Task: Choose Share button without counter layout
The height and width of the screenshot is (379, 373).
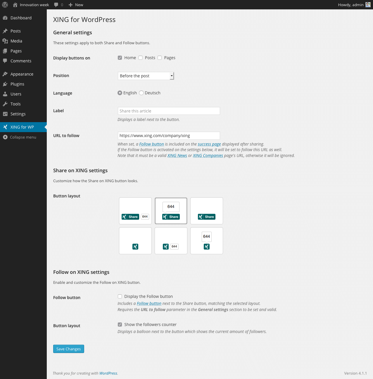Action: [x=207, y=211]
